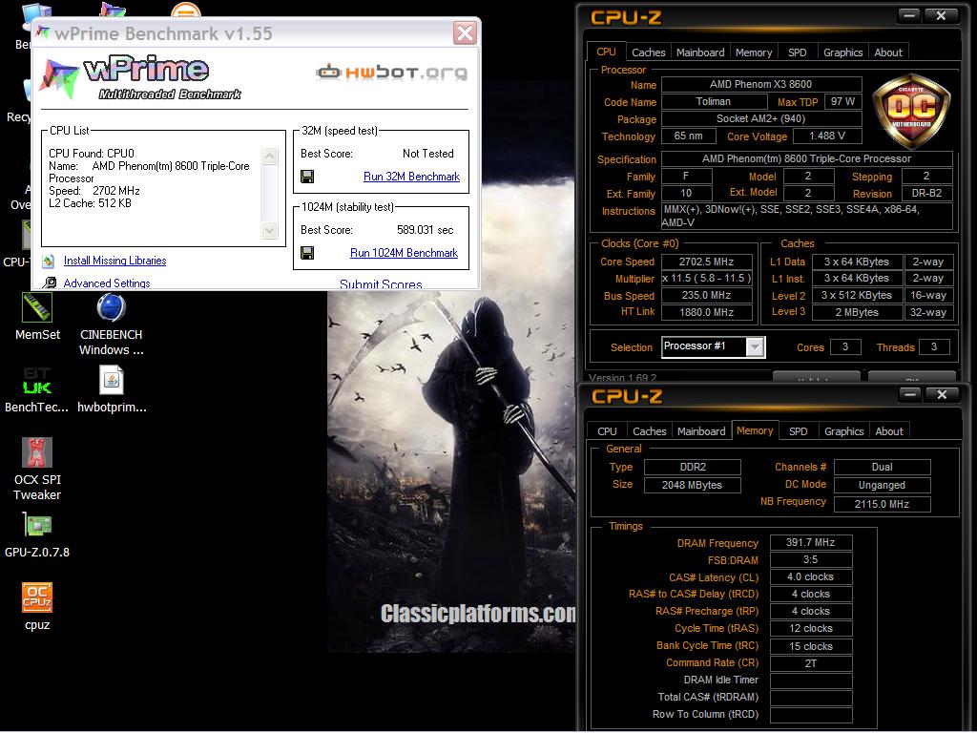
Task: Switch to Caches tab in top CPU-Z
Action: [x=649, y=53]
